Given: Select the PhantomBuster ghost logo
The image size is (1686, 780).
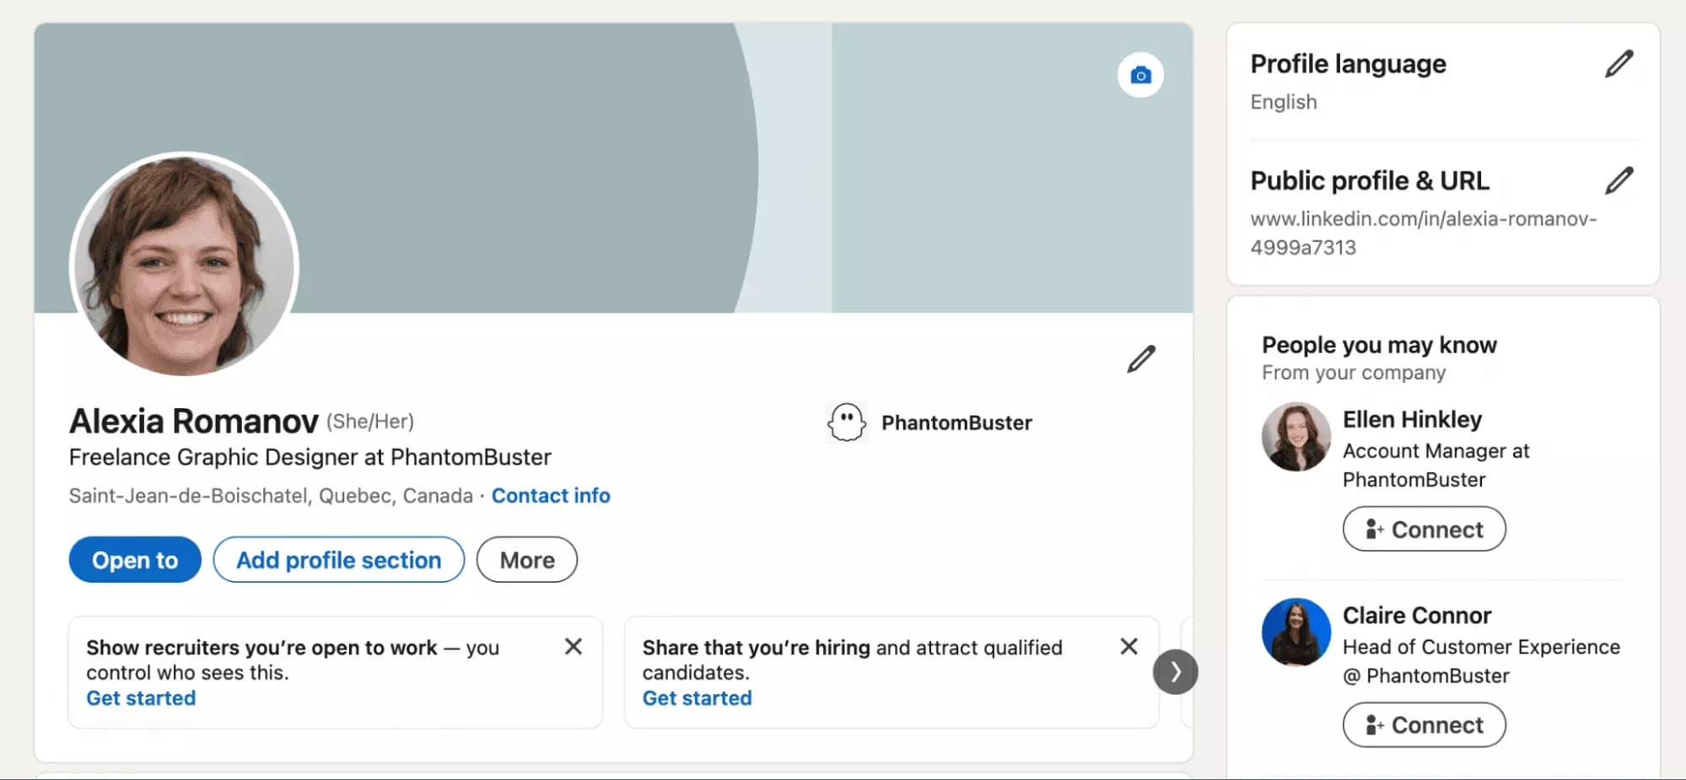Looking at the screenshot, I should (x=846, y=422).
